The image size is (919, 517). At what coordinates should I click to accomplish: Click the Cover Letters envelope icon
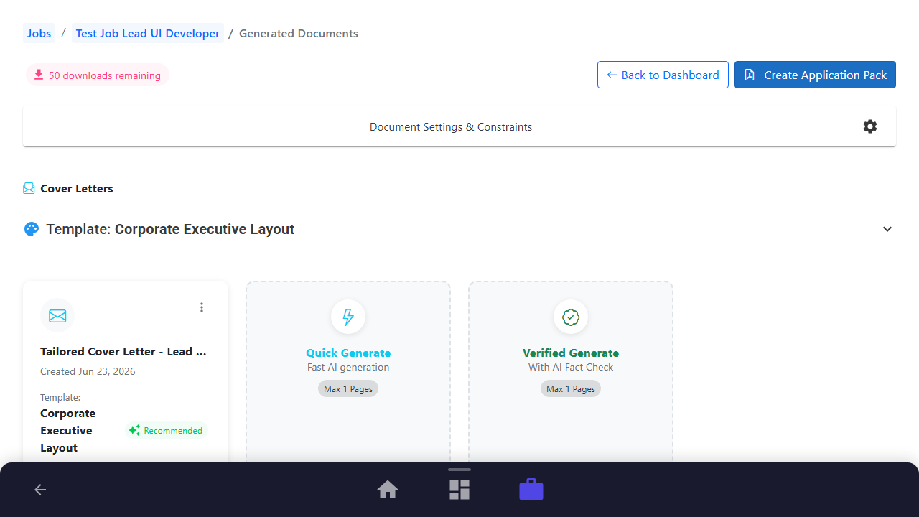pos(29,189)
